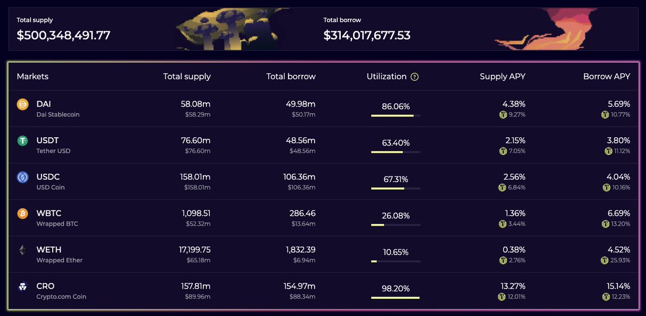Click CRO total supply 157.81m
This screenshot has width=646, height=316.
tap(195, 286)
